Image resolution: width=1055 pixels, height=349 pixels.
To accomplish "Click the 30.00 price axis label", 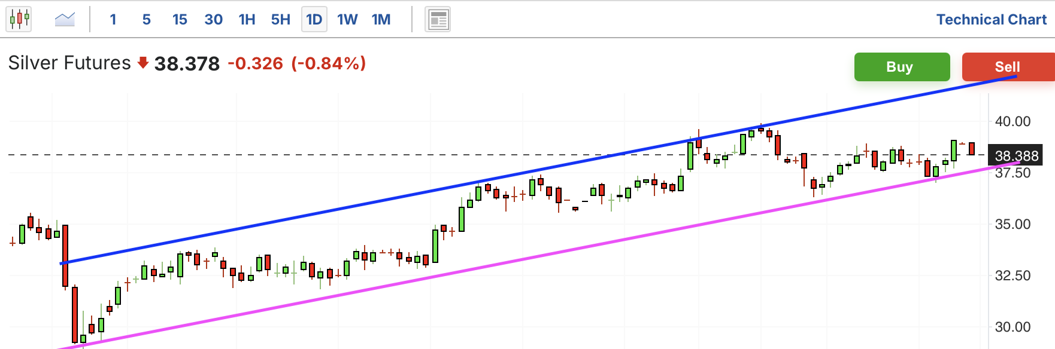I will pos(1012,327).
